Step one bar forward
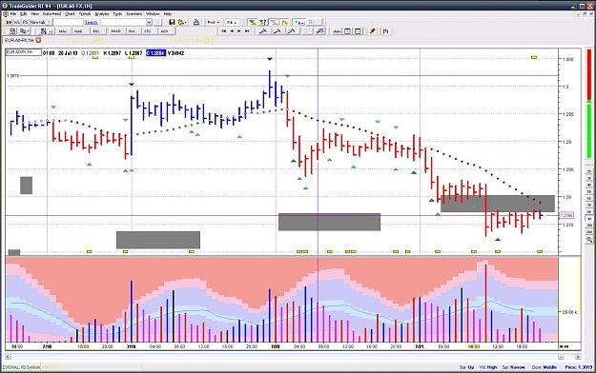This screenshot has height=373, width=596. click(x=239, y=31)
